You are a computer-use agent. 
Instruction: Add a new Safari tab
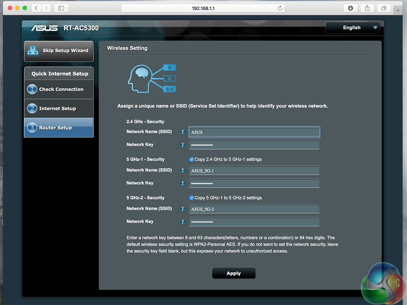[398, 10]
